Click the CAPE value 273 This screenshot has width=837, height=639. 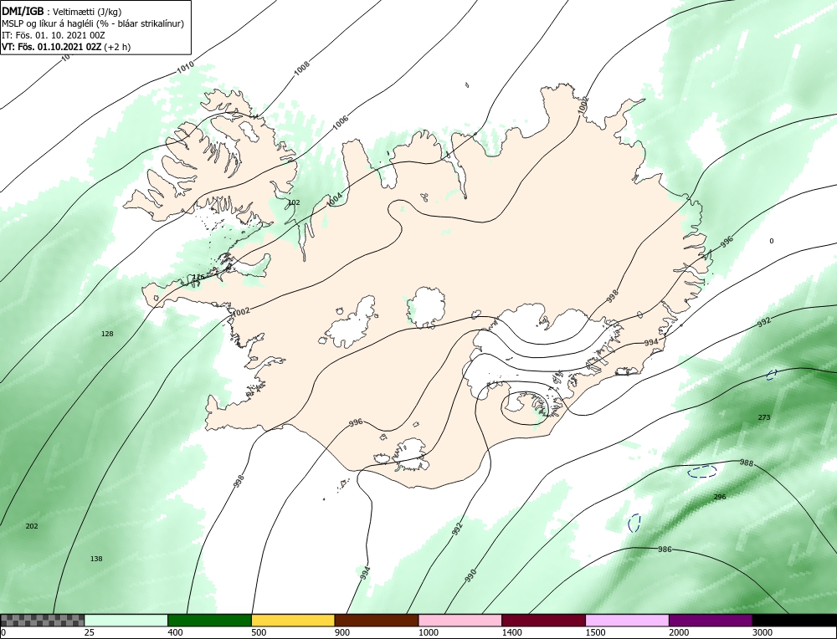point(764,417)
